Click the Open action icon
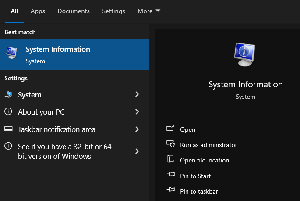 click(x=171, y=129)
